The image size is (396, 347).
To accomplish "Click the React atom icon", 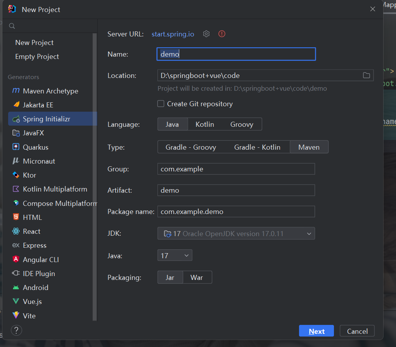I will click(x=16, y=231).
